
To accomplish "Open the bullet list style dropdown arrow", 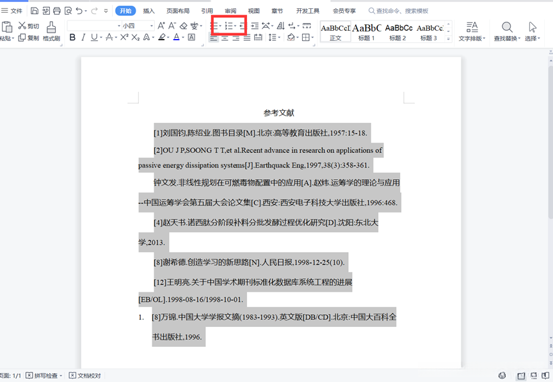I will tap(220, 26).
